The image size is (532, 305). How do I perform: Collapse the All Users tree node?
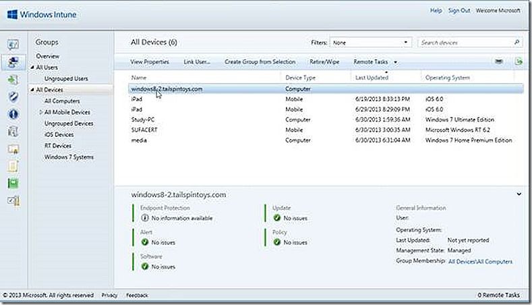click(32, 67)
